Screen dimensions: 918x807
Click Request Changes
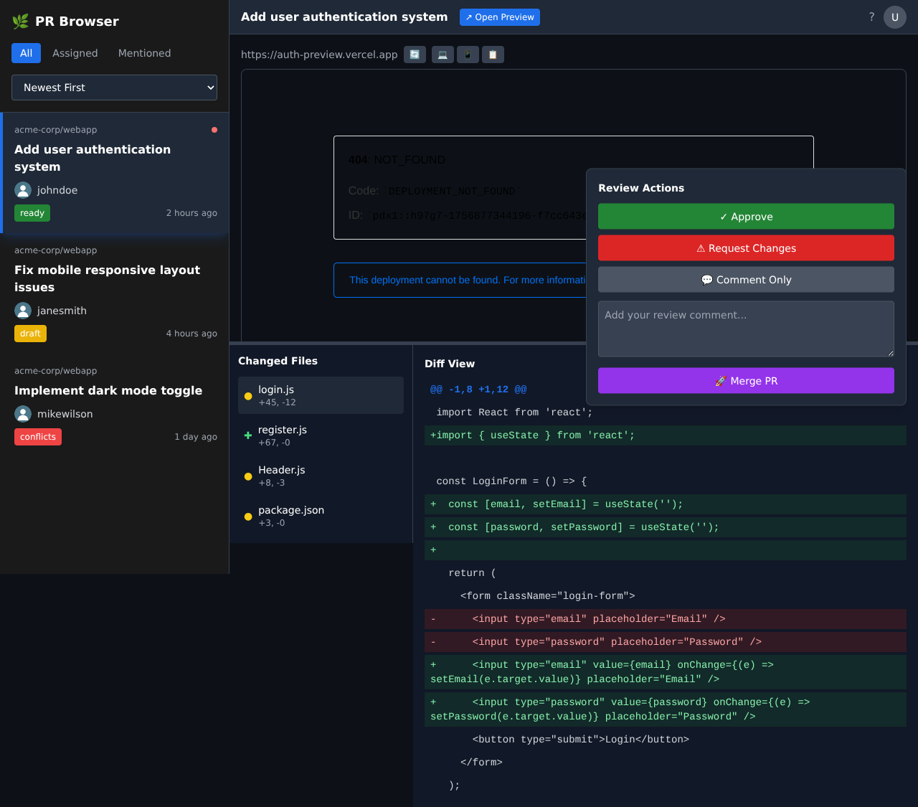click(x=746, y=247)
